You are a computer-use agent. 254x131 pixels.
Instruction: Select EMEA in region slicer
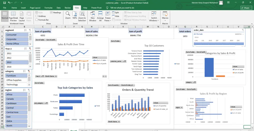pos(16,121)
